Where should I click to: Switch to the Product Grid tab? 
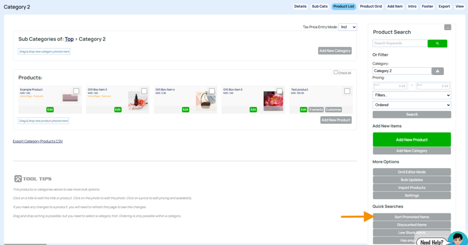click(370, 6)
